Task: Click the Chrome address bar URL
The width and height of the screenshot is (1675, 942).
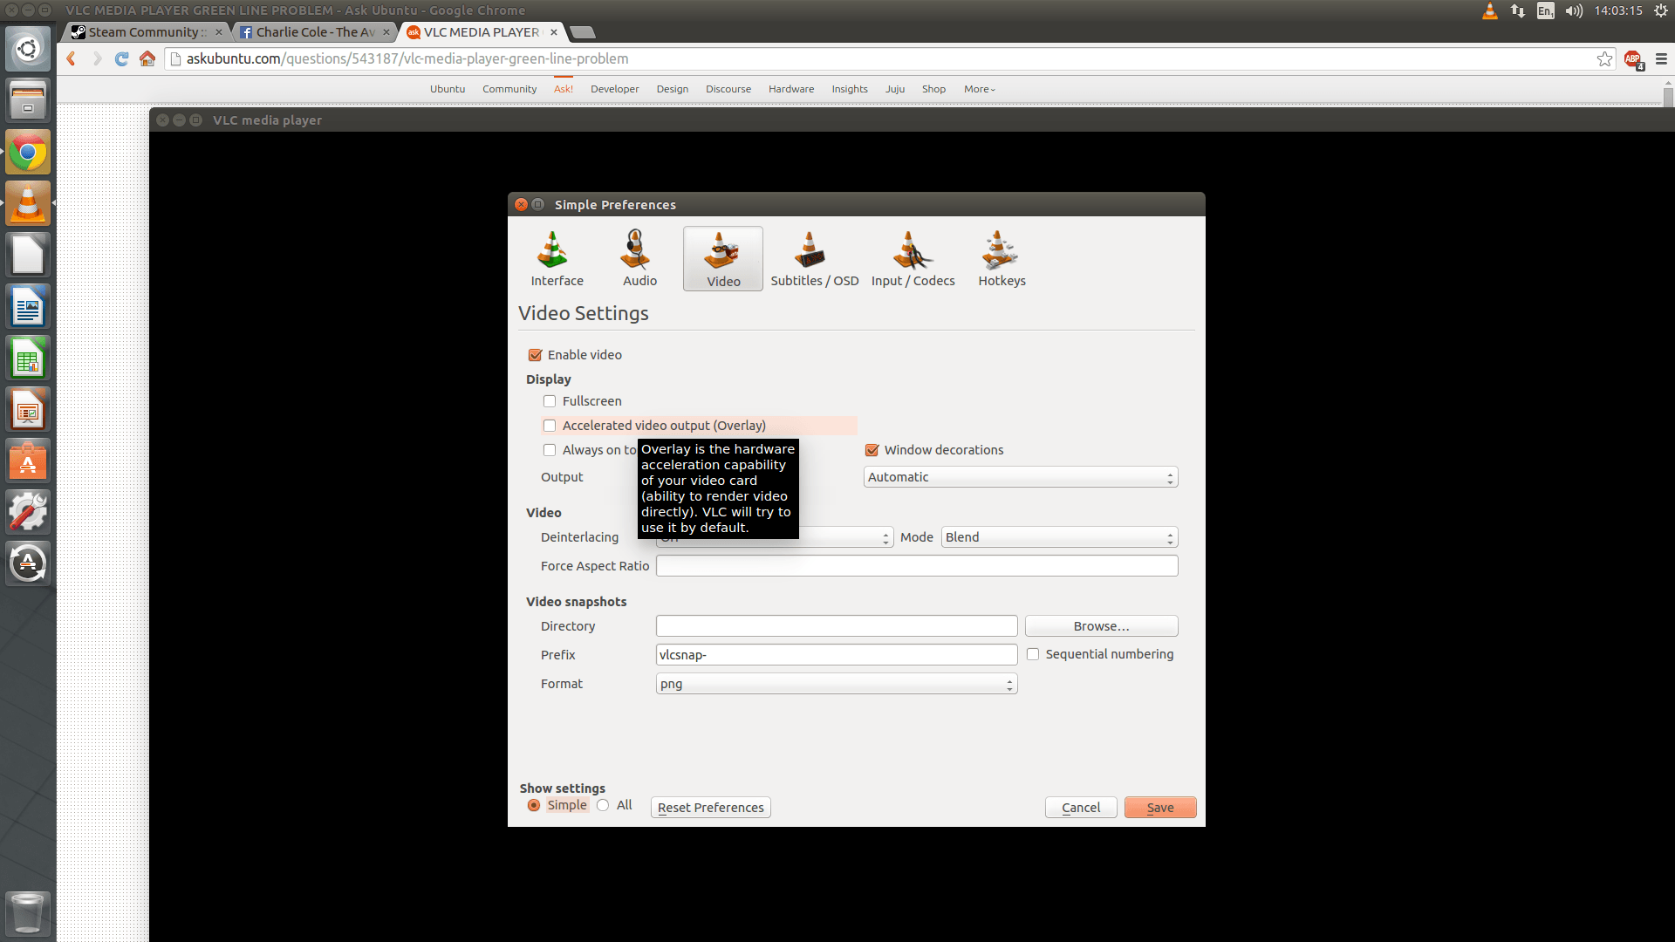Action: [x=407, y=58]
